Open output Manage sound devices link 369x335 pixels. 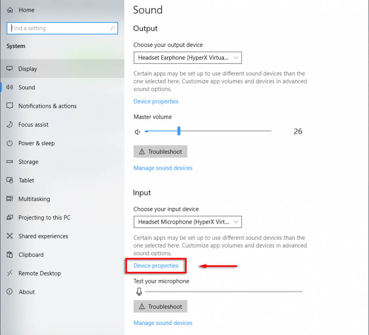(163, 168)
